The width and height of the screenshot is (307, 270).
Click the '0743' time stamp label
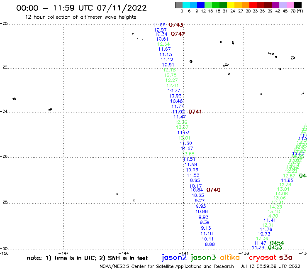tap(176, 25)
